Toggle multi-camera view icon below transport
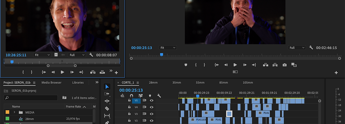345x124 pixels. [x=235, y=72]
